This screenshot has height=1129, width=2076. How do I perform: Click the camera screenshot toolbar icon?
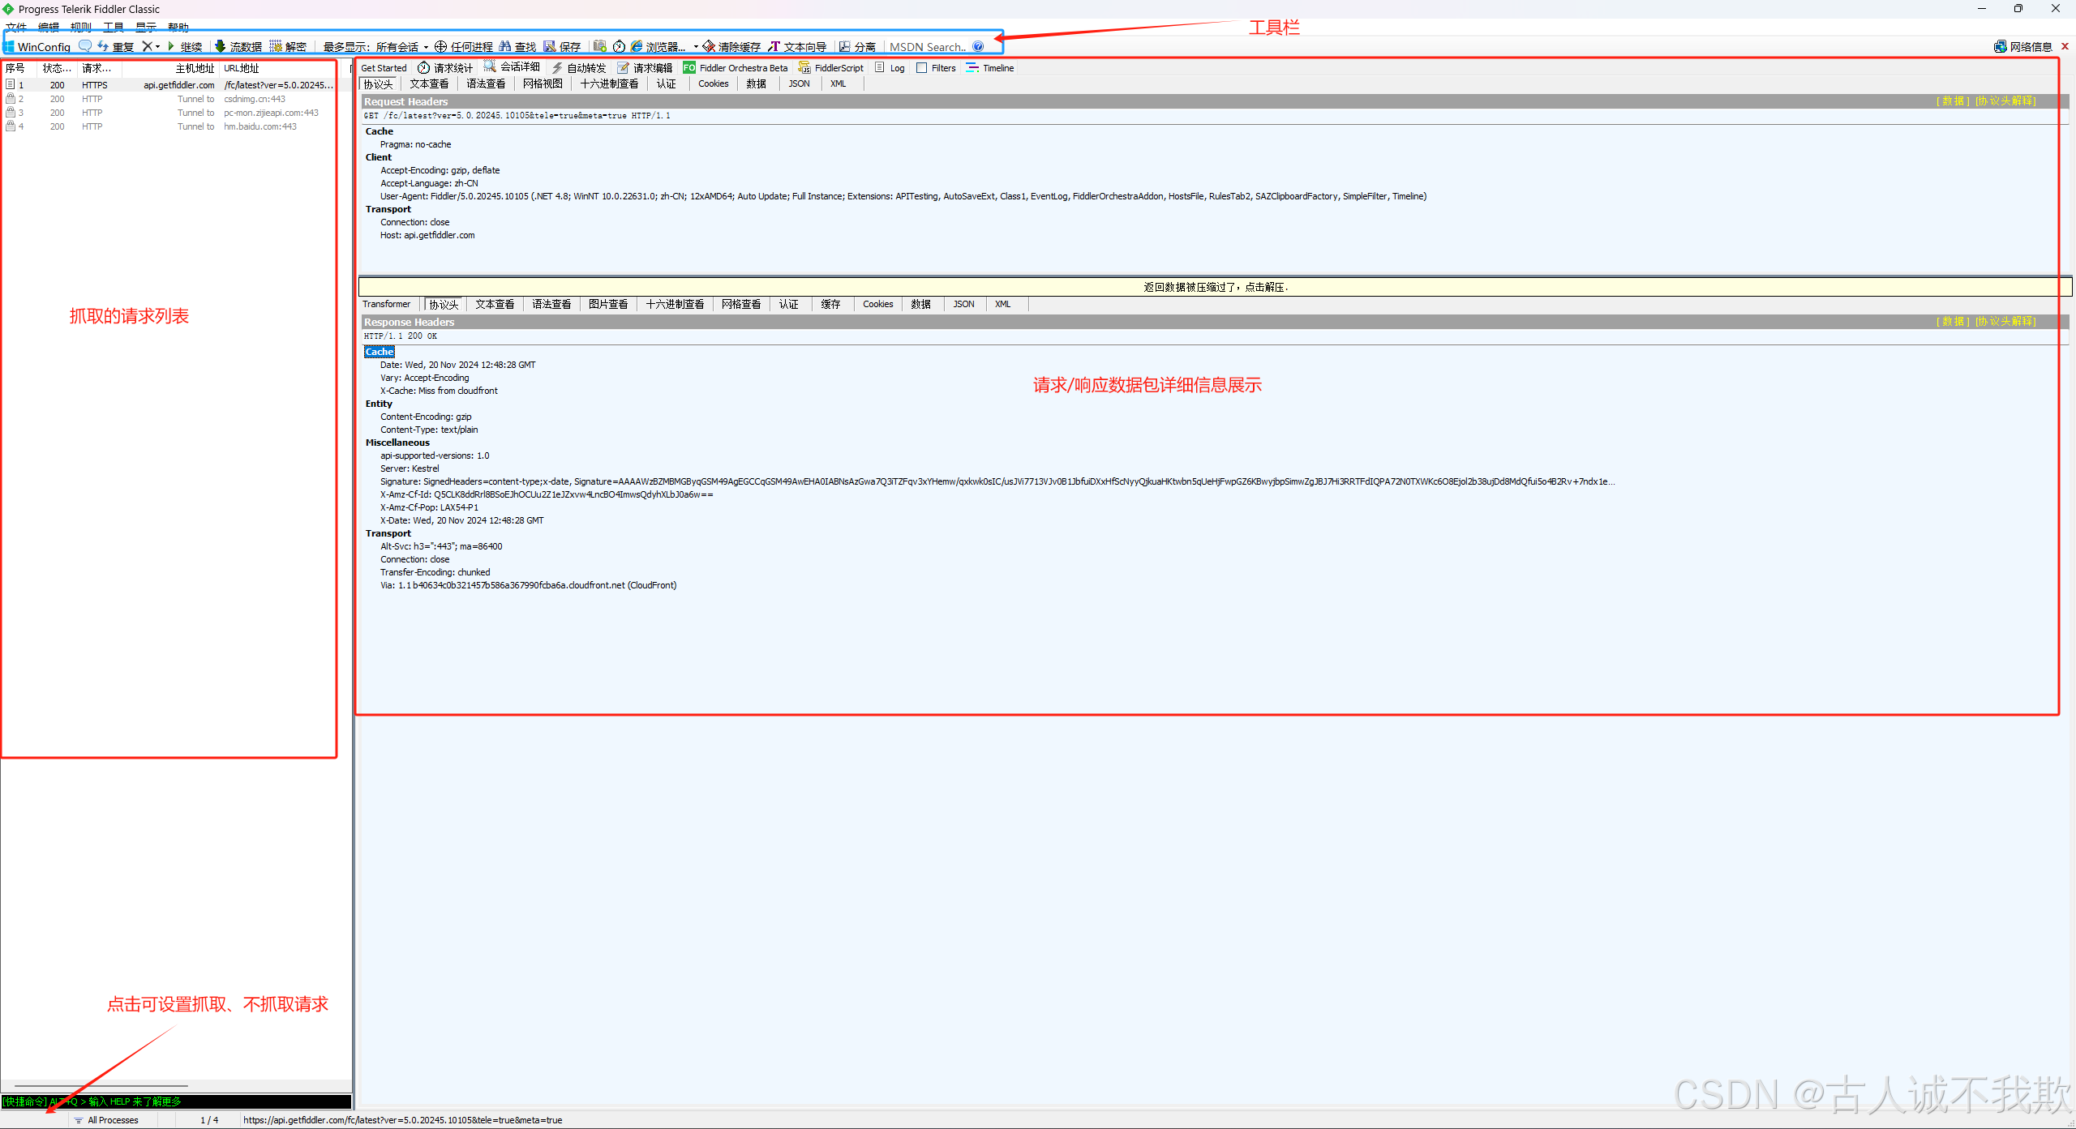click(x=599, y=46)
